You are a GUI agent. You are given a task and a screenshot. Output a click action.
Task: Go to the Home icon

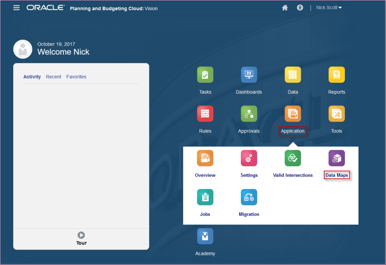click(x=285, y=8)
